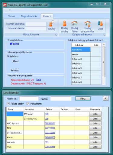Sort by the Tel. kom. column header
Image resolution: width=113 pixels, height=155 pixels.
(67, 109)
